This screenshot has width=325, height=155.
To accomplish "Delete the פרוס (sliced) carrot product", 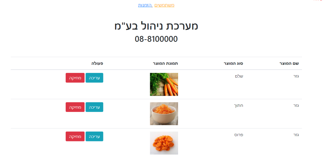I will [x=75, y=136].
